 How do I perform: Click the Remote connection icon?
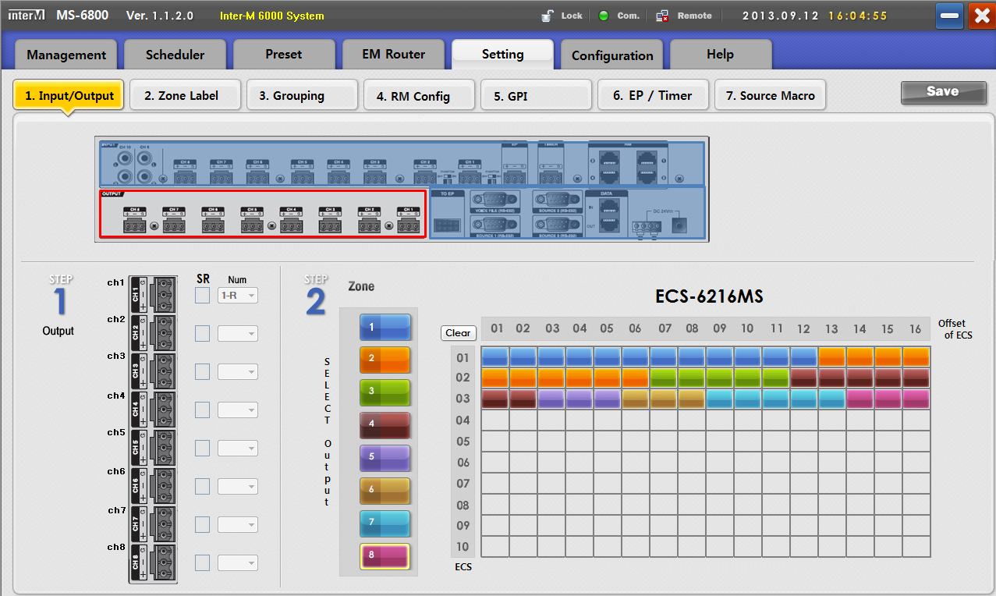pyautogui.click(x=663, y=16)
